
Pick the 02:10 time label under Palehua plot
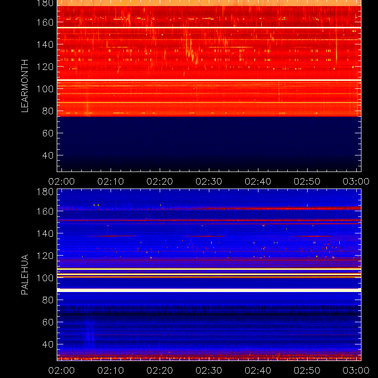click(111, 370)
